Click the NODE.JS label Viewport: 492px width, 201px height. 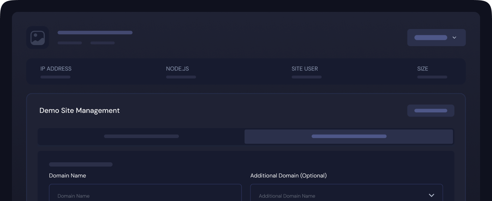pos(177,69)
